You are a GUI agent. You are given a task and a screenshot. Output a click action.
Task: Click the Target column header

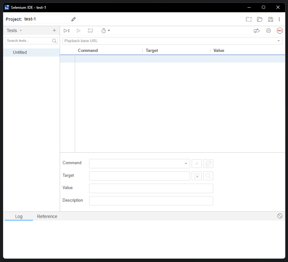(x=152, y=51)
